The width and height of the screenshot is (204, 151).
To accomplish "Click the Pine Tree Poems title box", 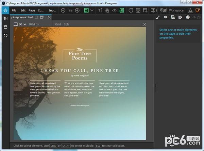I will click(80, 55).
